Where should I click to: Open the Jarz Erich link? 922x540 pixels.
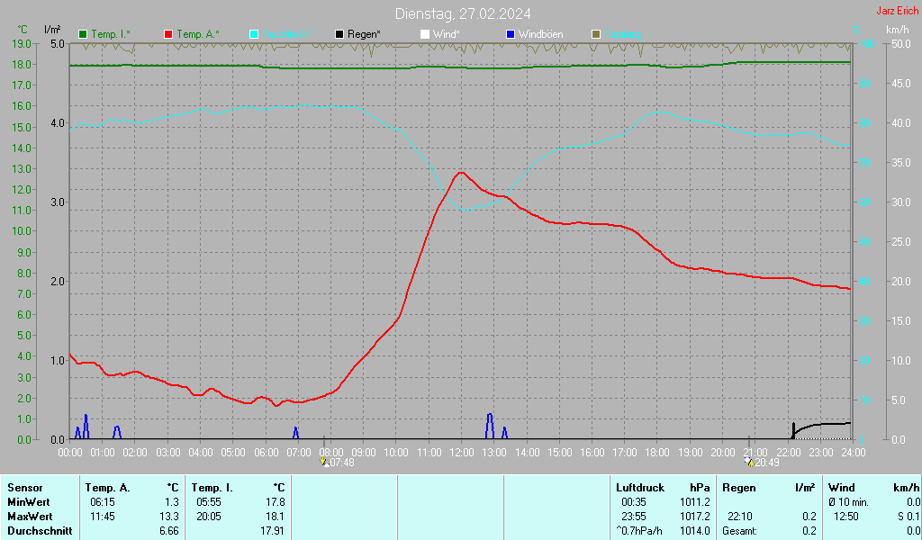pos(897,11)
